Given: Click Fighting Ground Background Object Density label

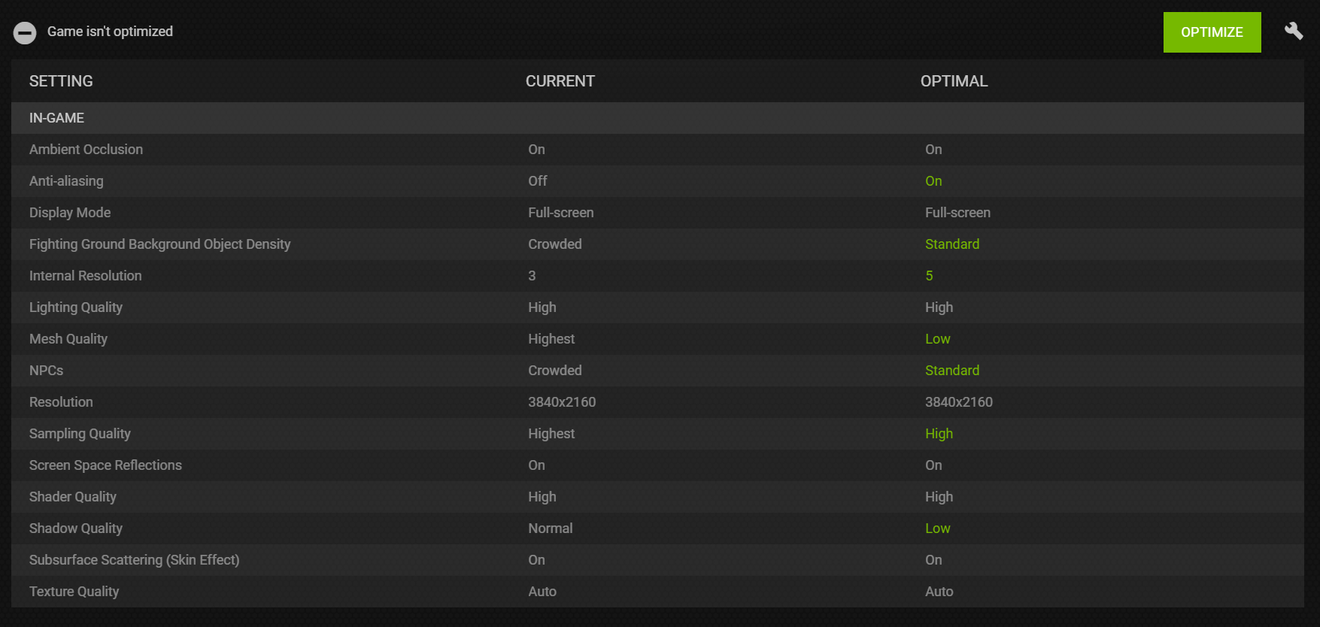Looking at the screenshot, I should click(x=159, y=244).
